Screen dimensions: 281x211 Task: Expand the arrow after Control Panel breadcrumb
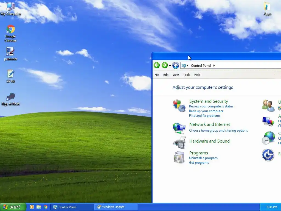214,65
